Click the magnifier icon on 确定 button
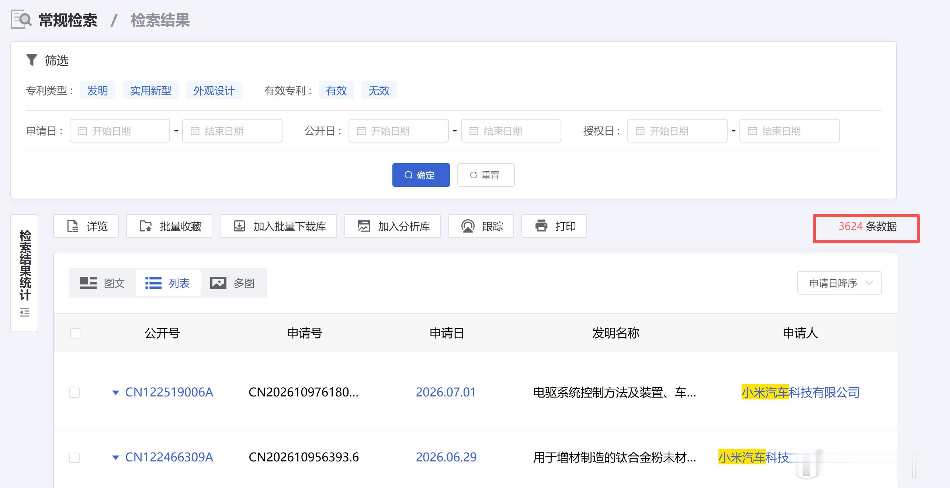 pos(409,175)
